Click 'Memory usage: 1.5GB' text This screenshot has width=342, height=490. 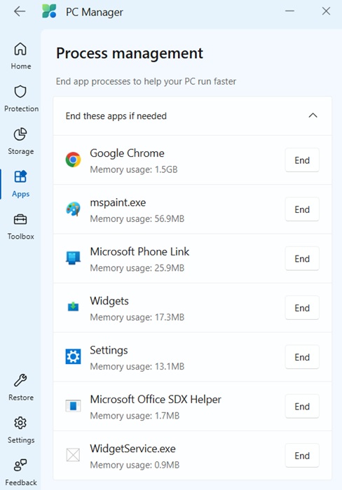click(134, 169)
